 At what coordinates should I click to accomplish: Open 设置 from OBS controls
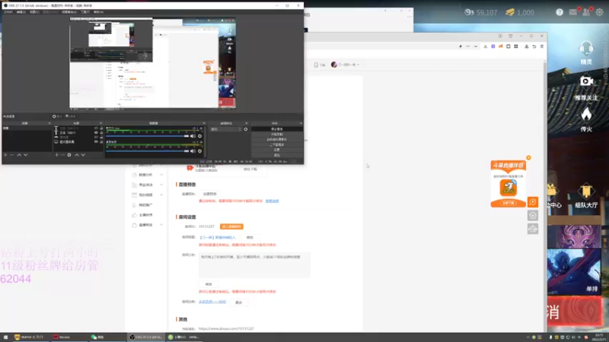(277, 150)
